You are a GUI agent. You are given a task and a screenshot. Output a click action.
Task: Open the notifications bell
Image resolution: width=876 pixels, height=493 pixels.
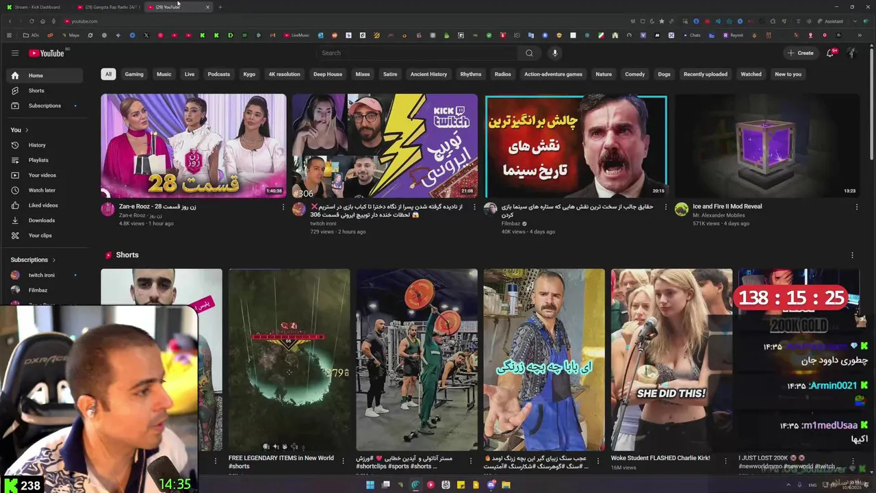[831, 53]
